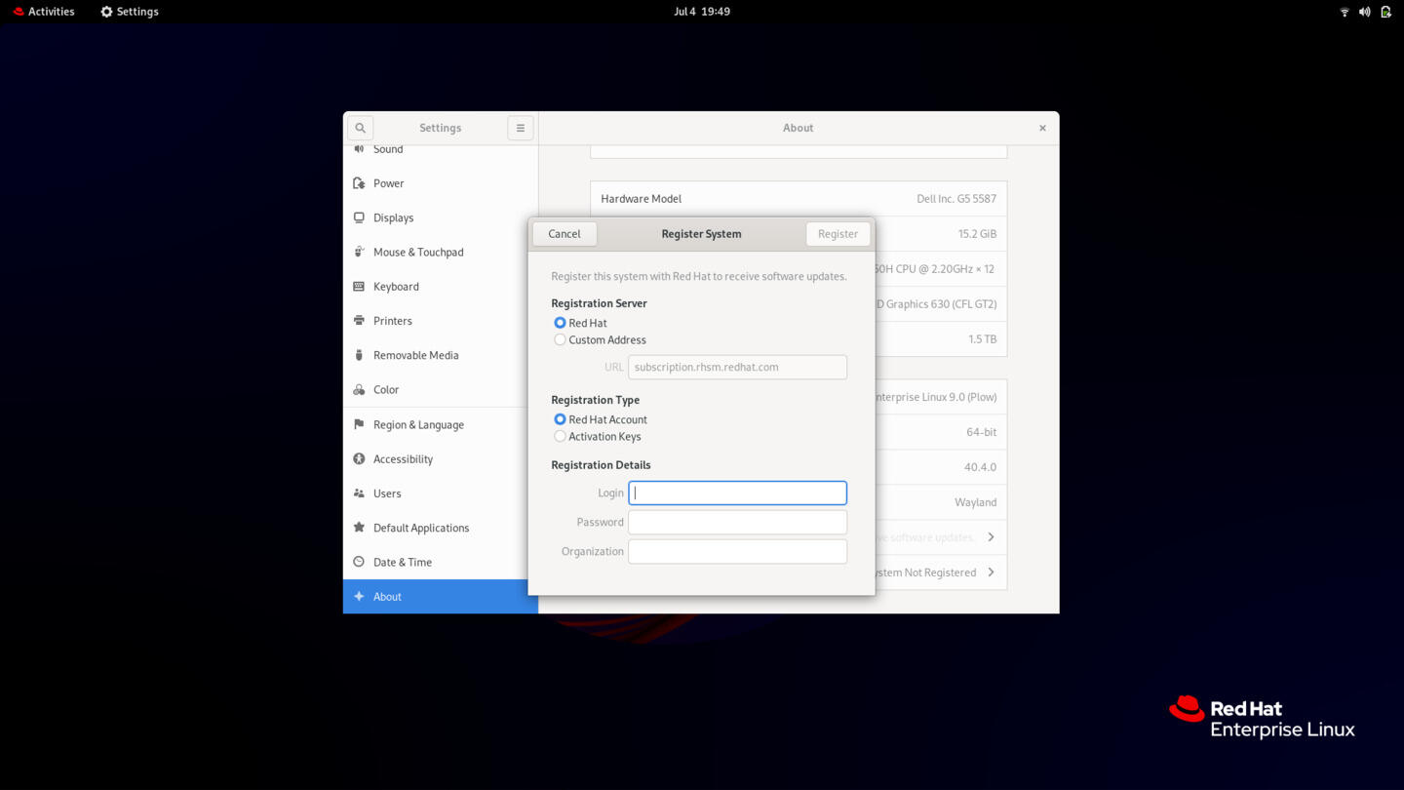Click the 40.4.0 GNOME version value
The width and height of the screenshot is (1404, 790).
click(x=980, y=467)
